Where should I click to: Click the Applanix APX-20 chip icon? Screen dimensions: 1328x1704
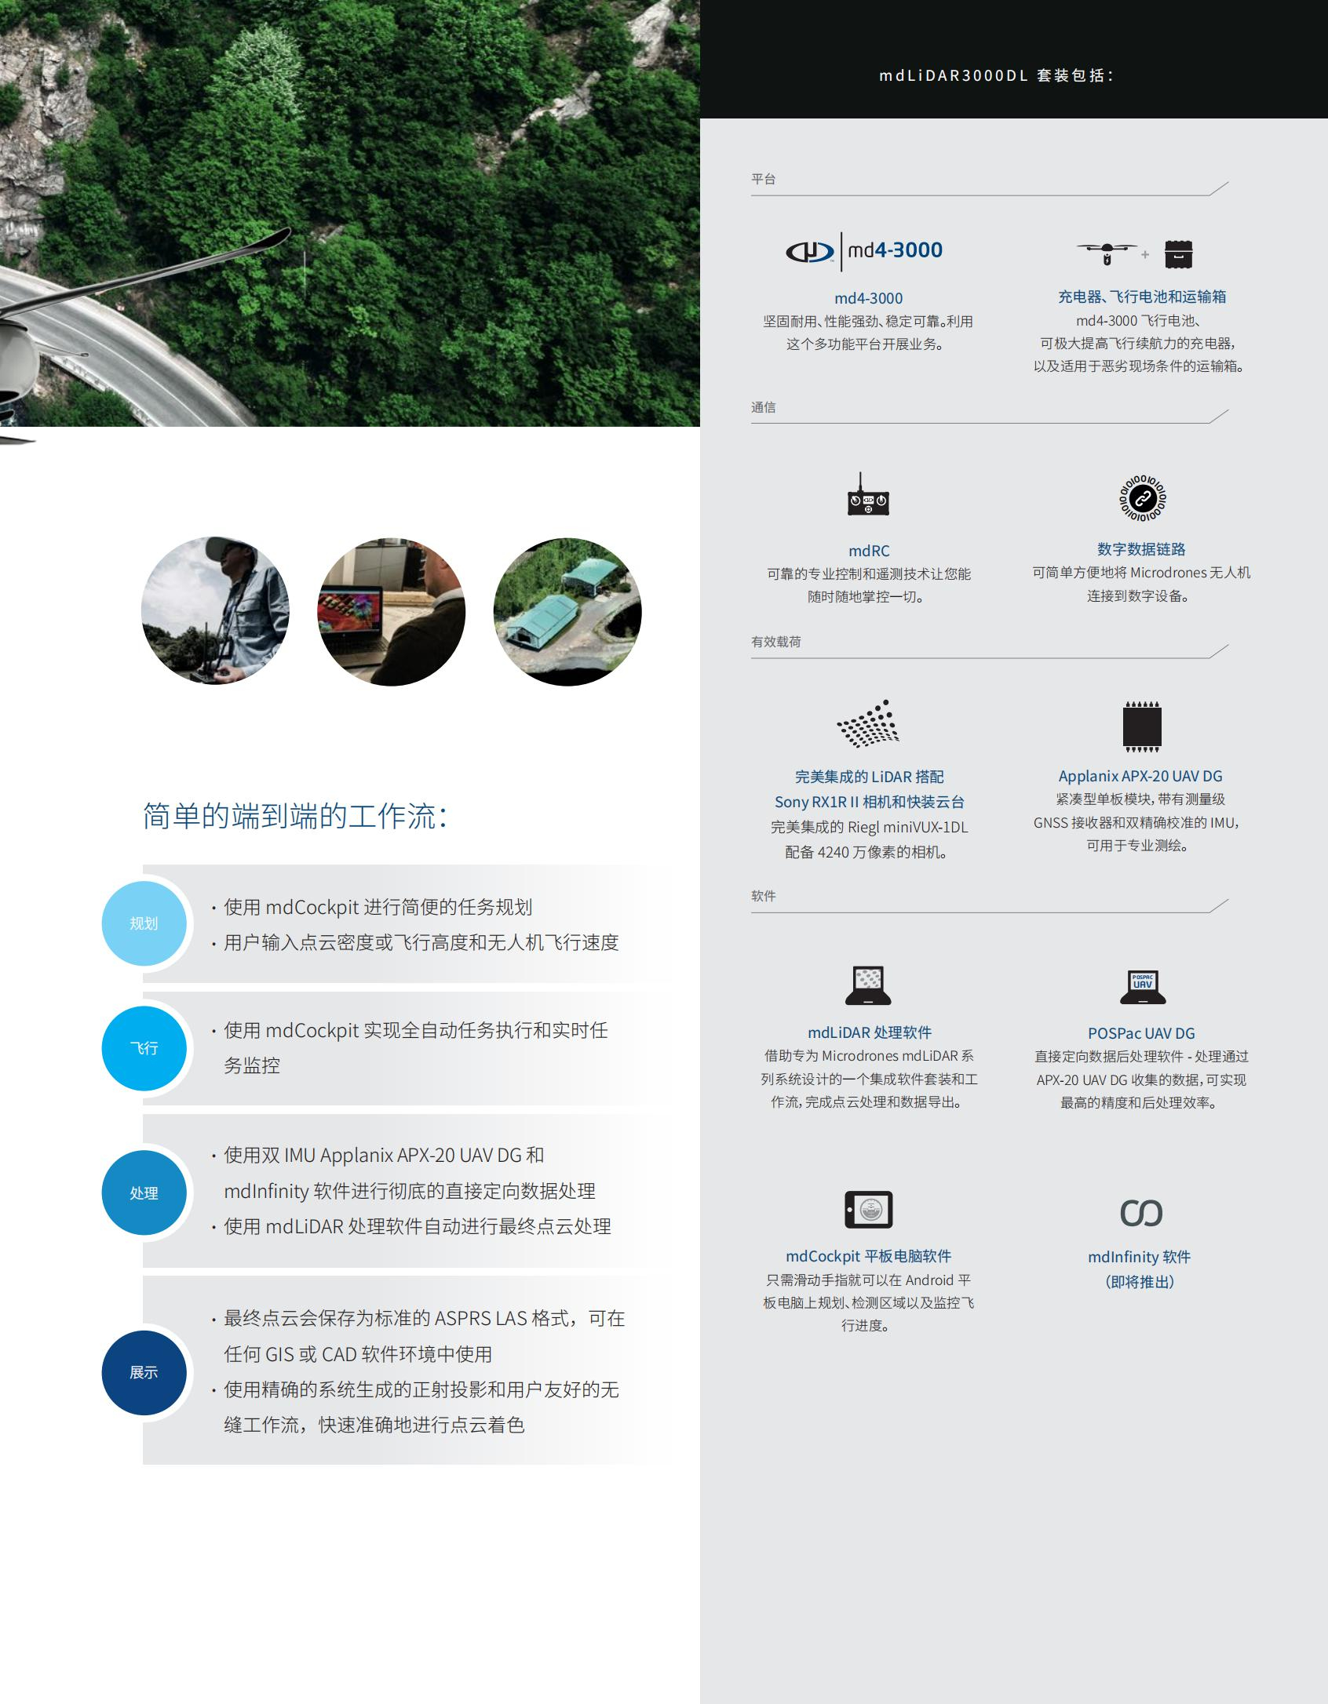(1142, 726)
